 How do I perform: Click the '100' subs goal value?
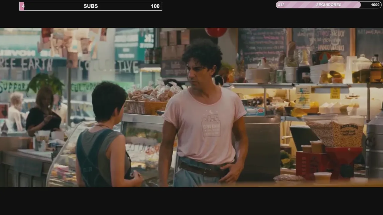coord(155,6)
